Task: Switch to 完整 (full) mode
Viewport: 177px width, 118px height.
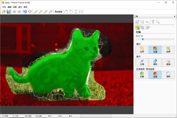Action: pos(155,50)
